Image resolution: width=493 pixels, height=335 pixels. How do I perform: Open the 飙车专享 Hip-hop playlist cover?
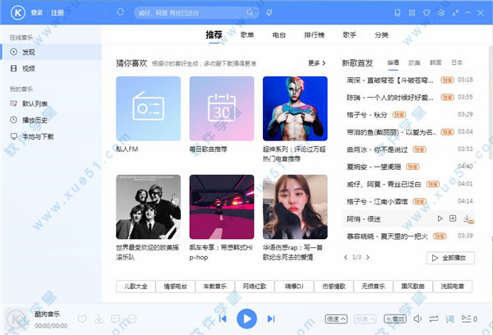pos(222,207)
